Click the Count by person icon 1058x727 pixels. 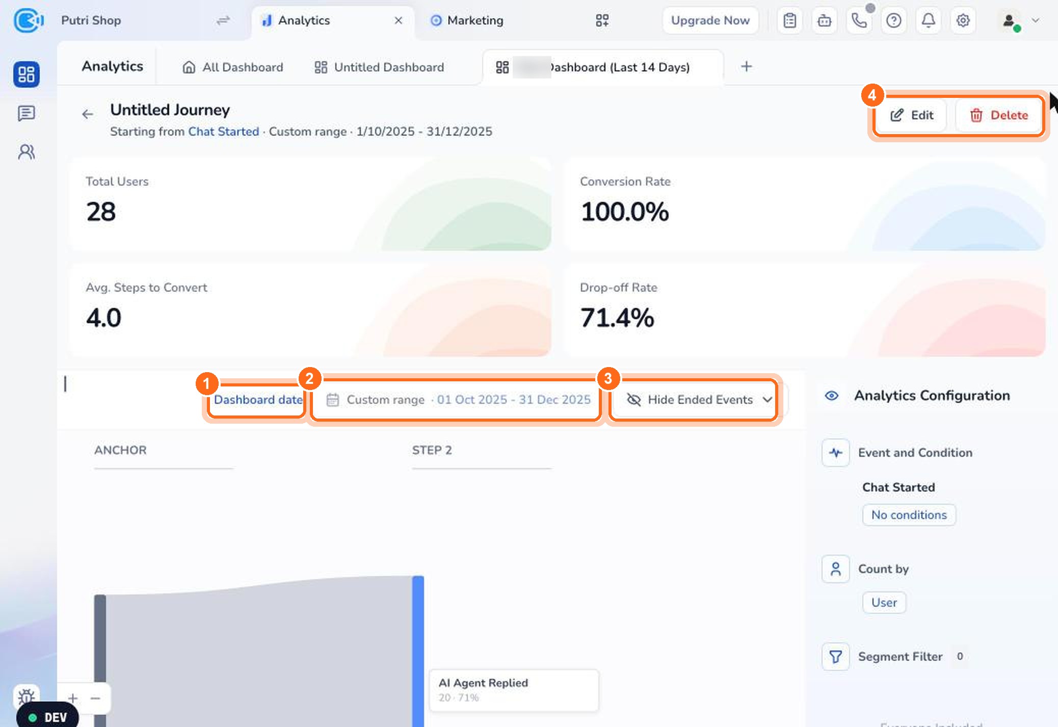(x=835, y=569)
